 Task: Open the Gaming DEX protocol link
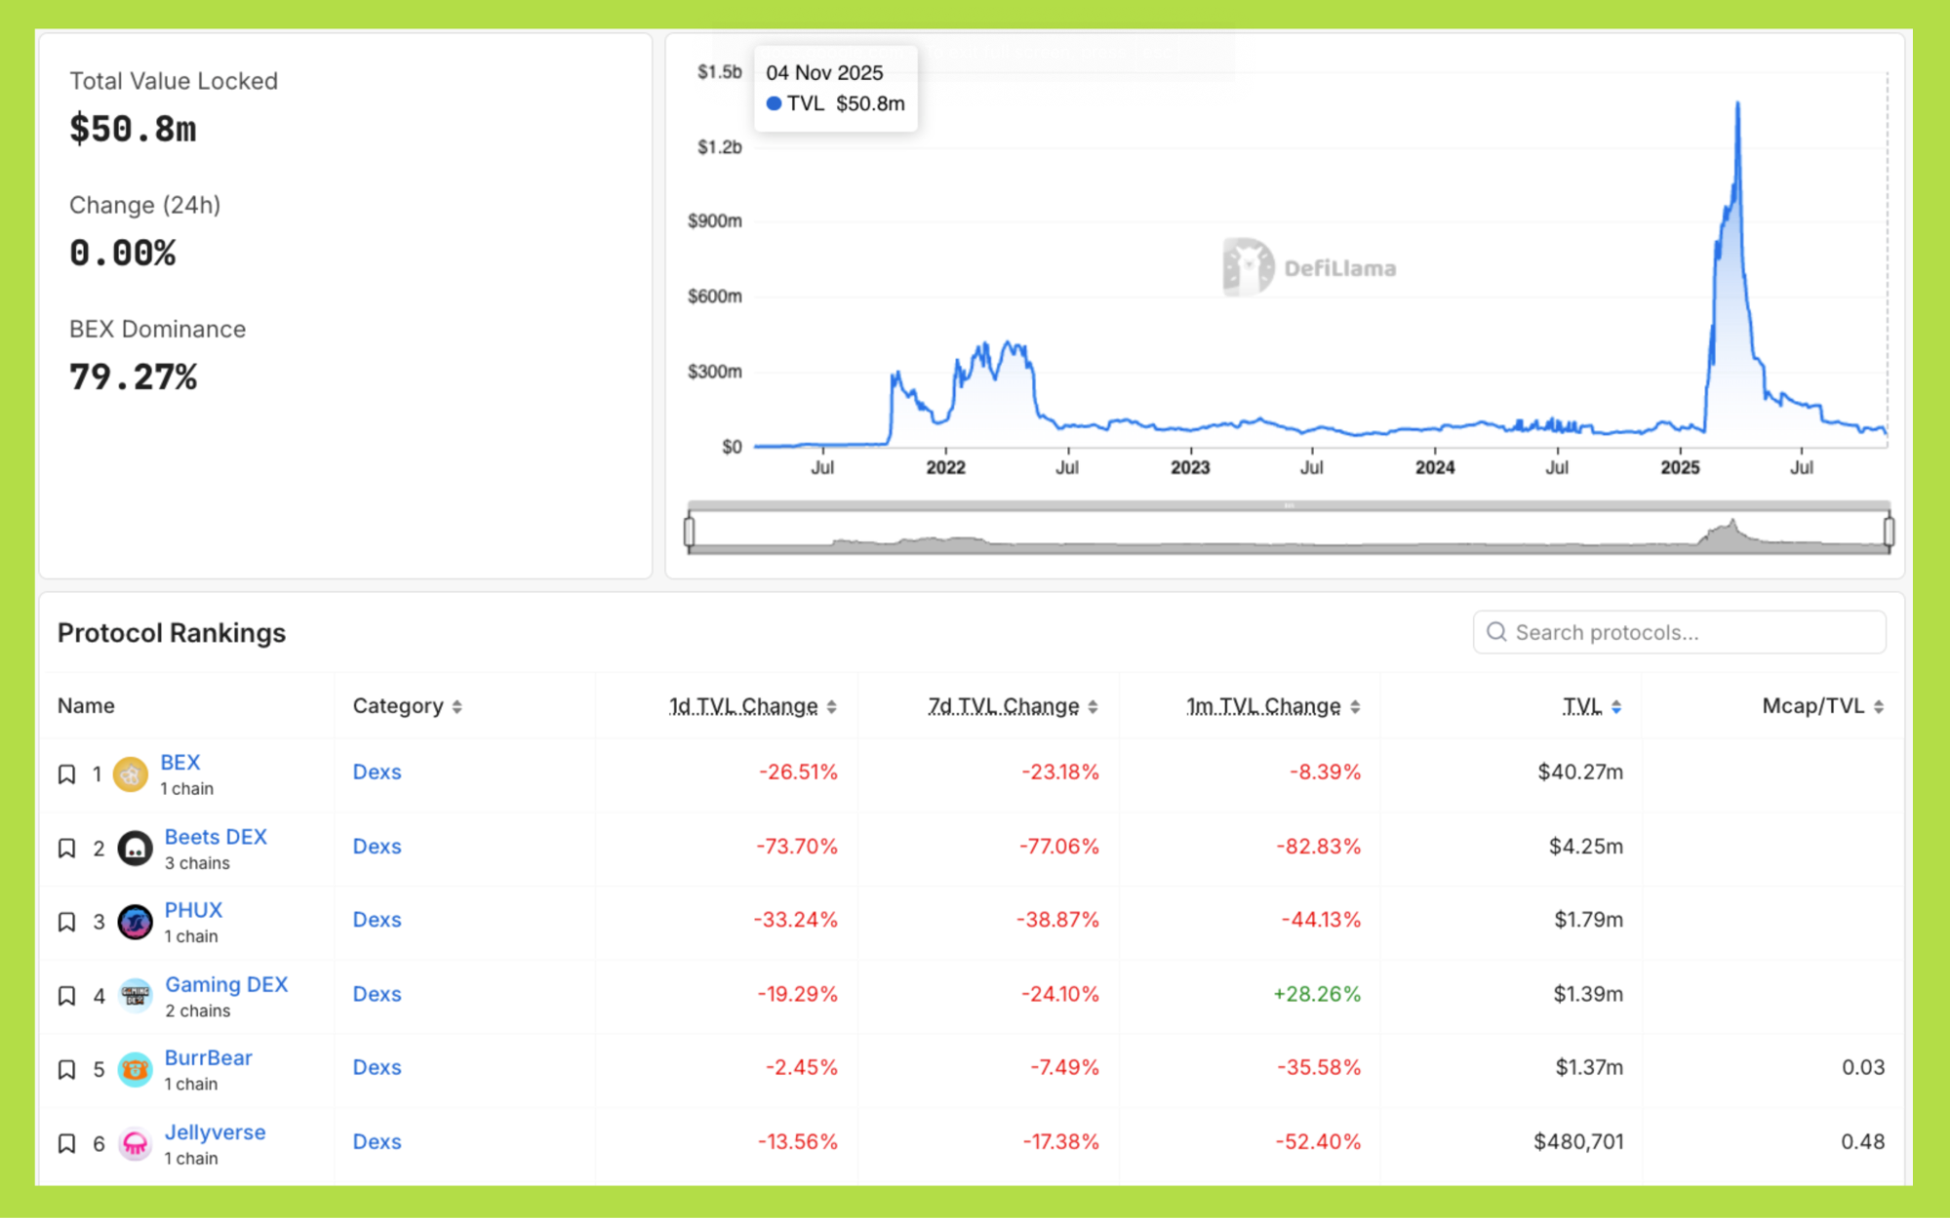click(x=226, y=984)
